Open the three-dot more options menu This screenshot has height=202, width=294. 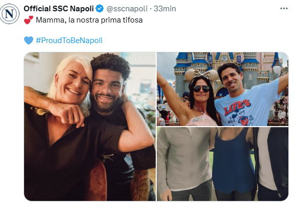point(284,8)
